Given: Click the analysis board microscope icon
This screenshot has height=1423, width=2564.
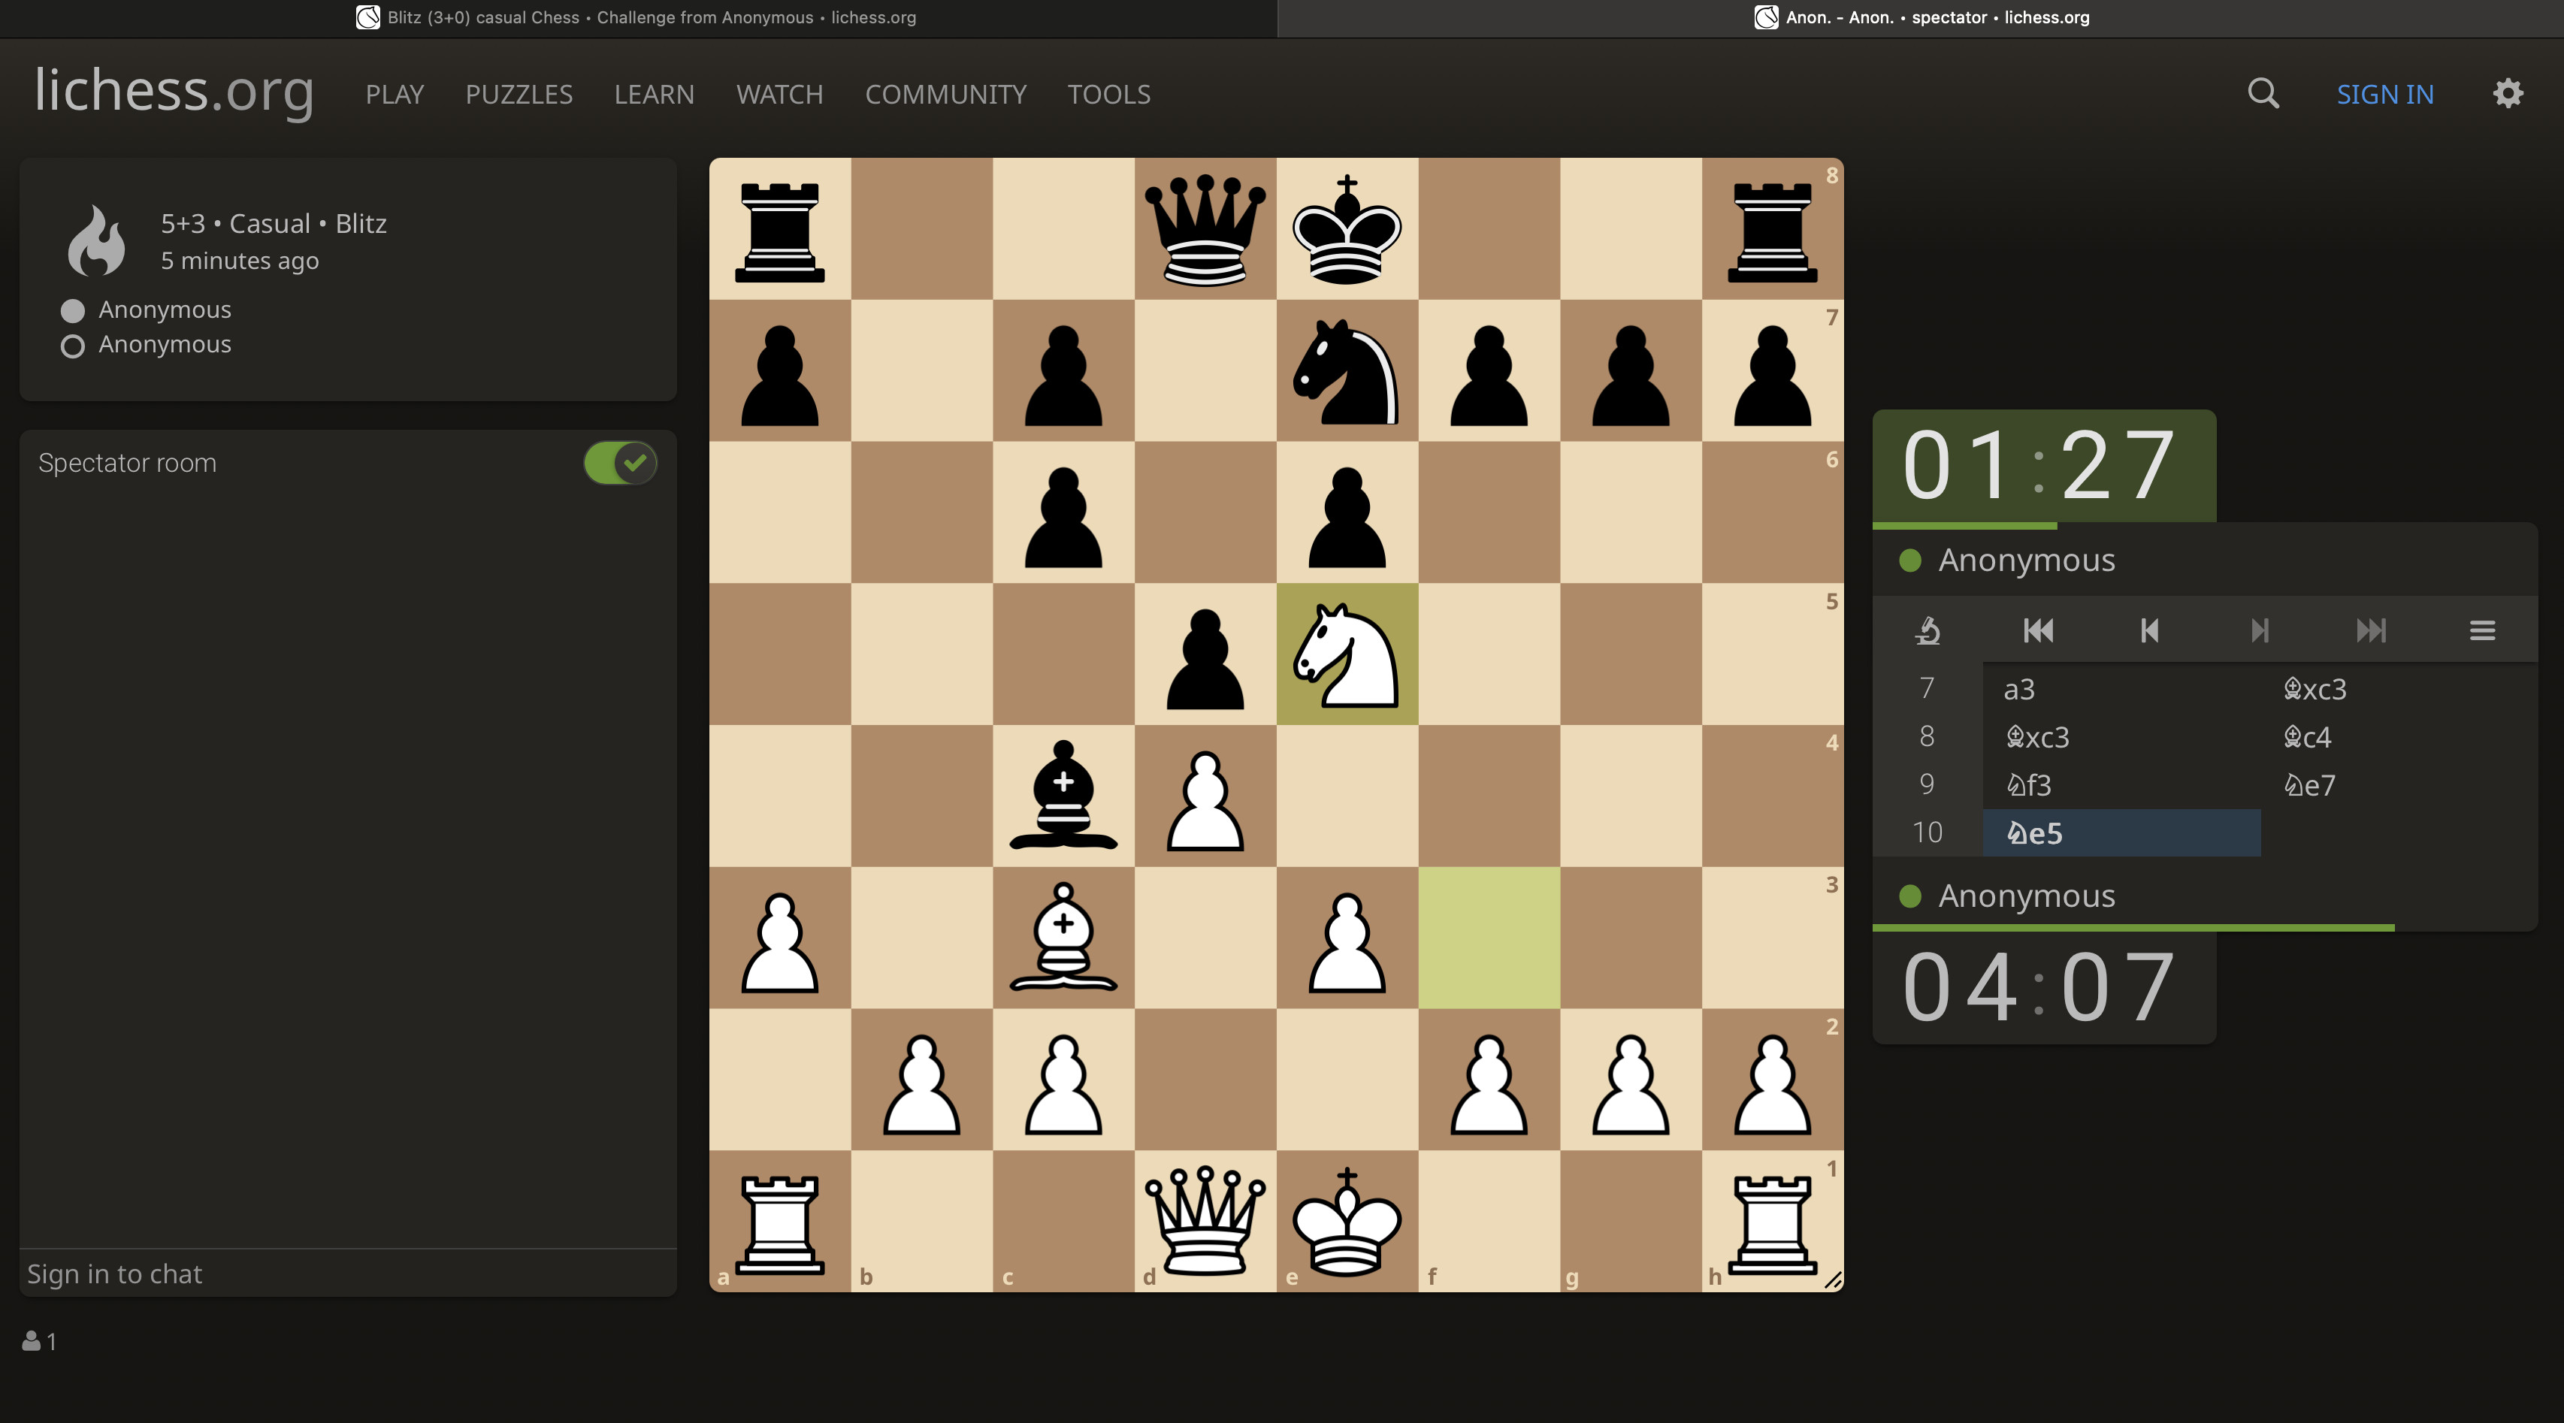Looking at the screenshot, I should pos(1927,630).
